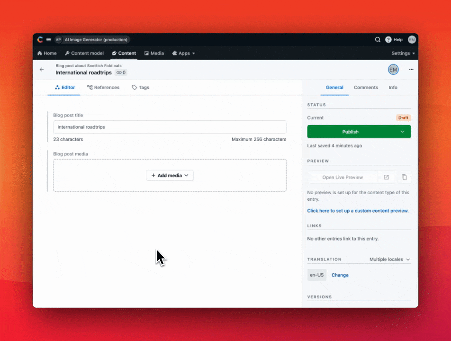Click the back arrow icon
This screenshot has height=341, width=451.
[x=42, y=70]
